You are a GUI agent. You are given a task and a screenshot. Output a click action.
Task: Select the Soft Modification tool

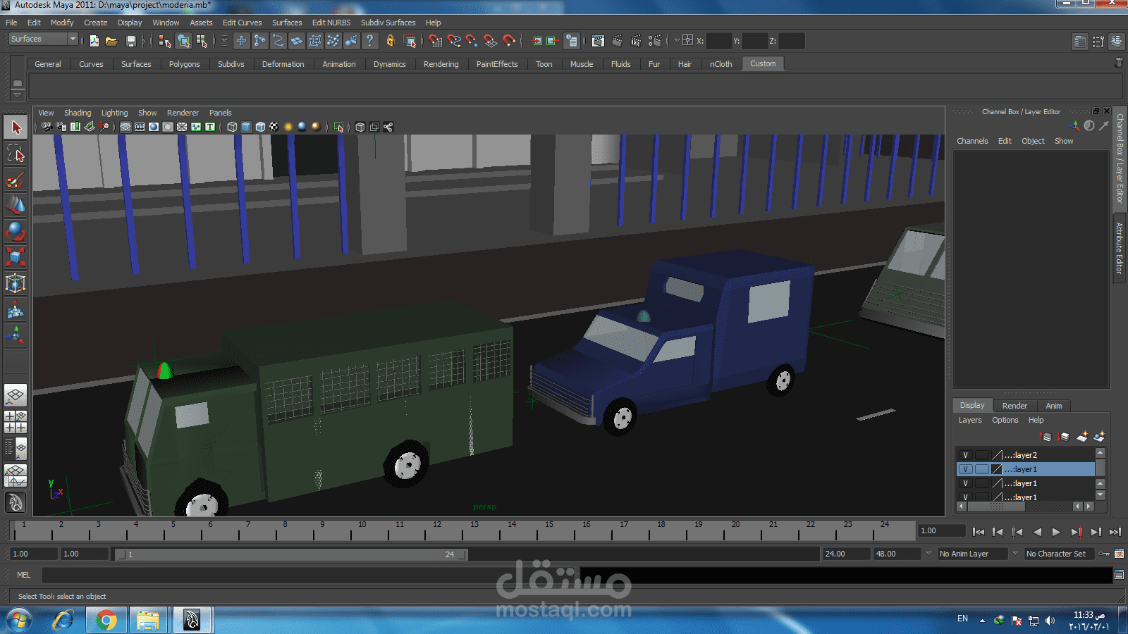tap(16, 309)
